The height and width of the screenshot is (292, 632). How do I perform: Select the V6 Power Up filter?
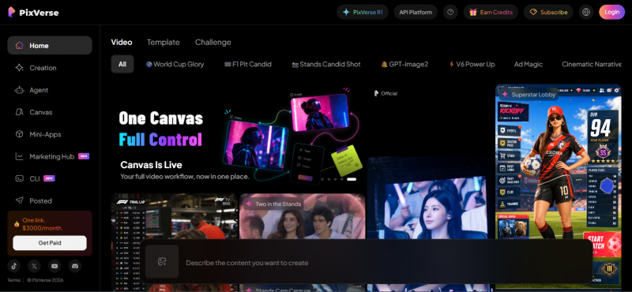tap(472, 64)
